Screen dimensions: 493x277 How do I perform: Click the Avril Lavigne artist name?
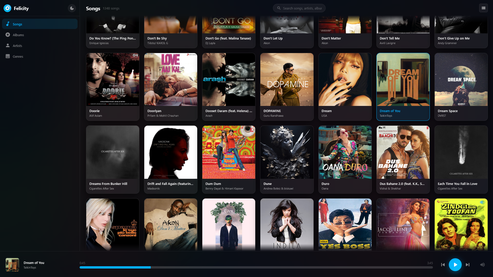(387, 43)
